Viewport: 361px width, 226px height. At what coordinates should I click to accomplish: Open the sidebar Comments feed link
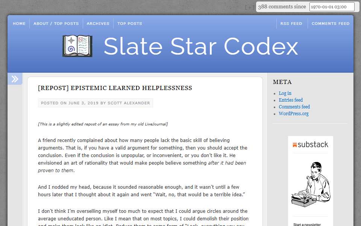click(294, 107)
